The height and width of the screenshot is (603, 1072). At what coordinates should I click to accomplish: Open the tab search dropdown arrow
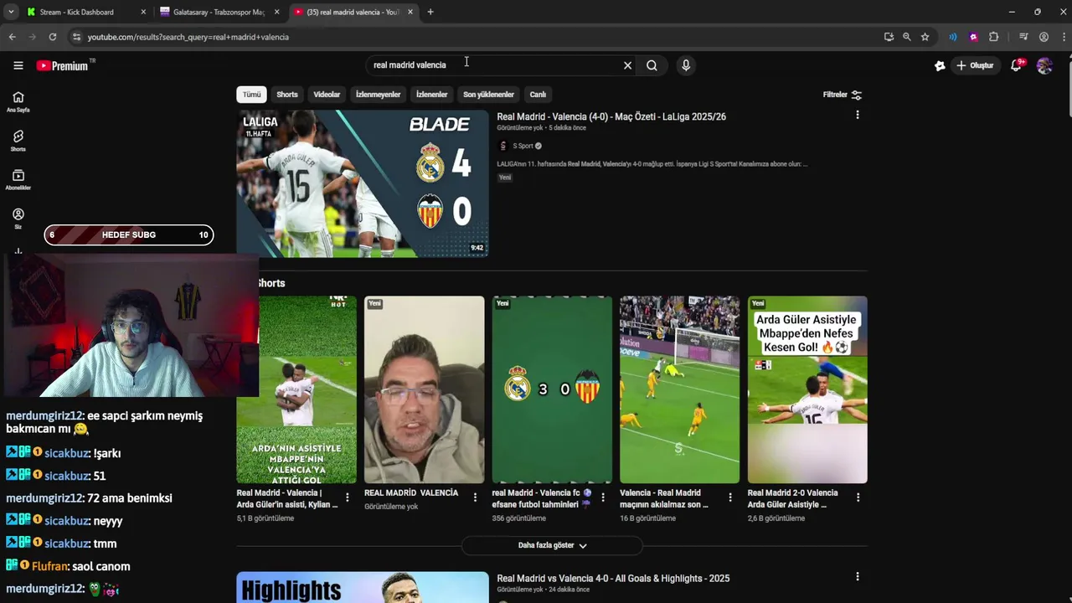click(10, 12)
